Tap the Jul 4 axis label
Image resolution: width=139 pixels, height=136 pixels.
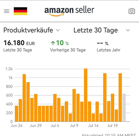55,126
